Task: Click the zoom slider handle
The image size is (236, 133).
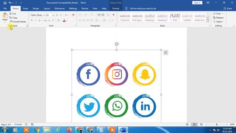Action: [217, 125]
